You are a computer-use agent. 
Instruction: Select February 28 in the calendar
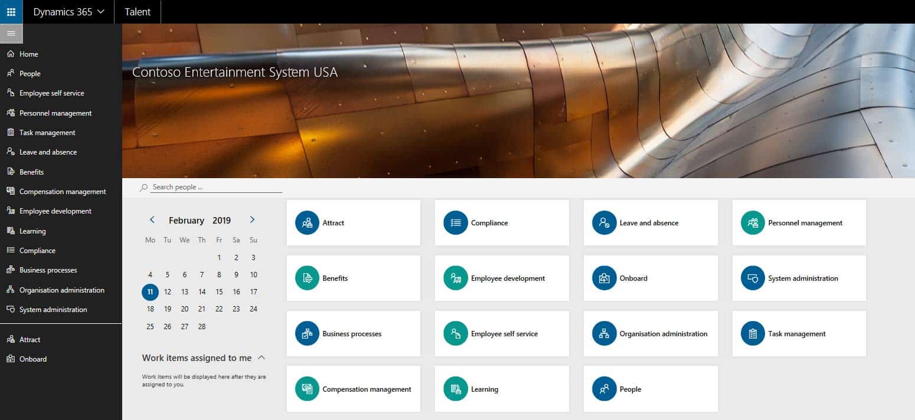click(x=202, y=326)
